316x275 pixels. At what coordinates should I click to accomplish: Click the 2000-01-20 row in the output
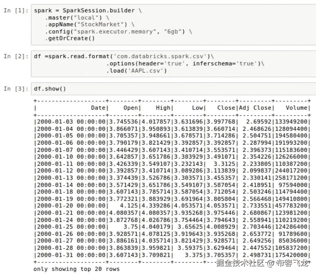coord(171,206)
